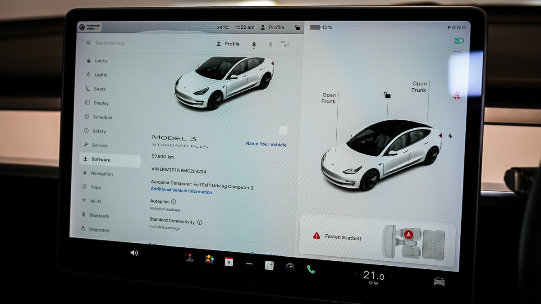541x304 pixels.
Task: Tap the Bluetooth icon in the settings header
Action: point(270,44)
